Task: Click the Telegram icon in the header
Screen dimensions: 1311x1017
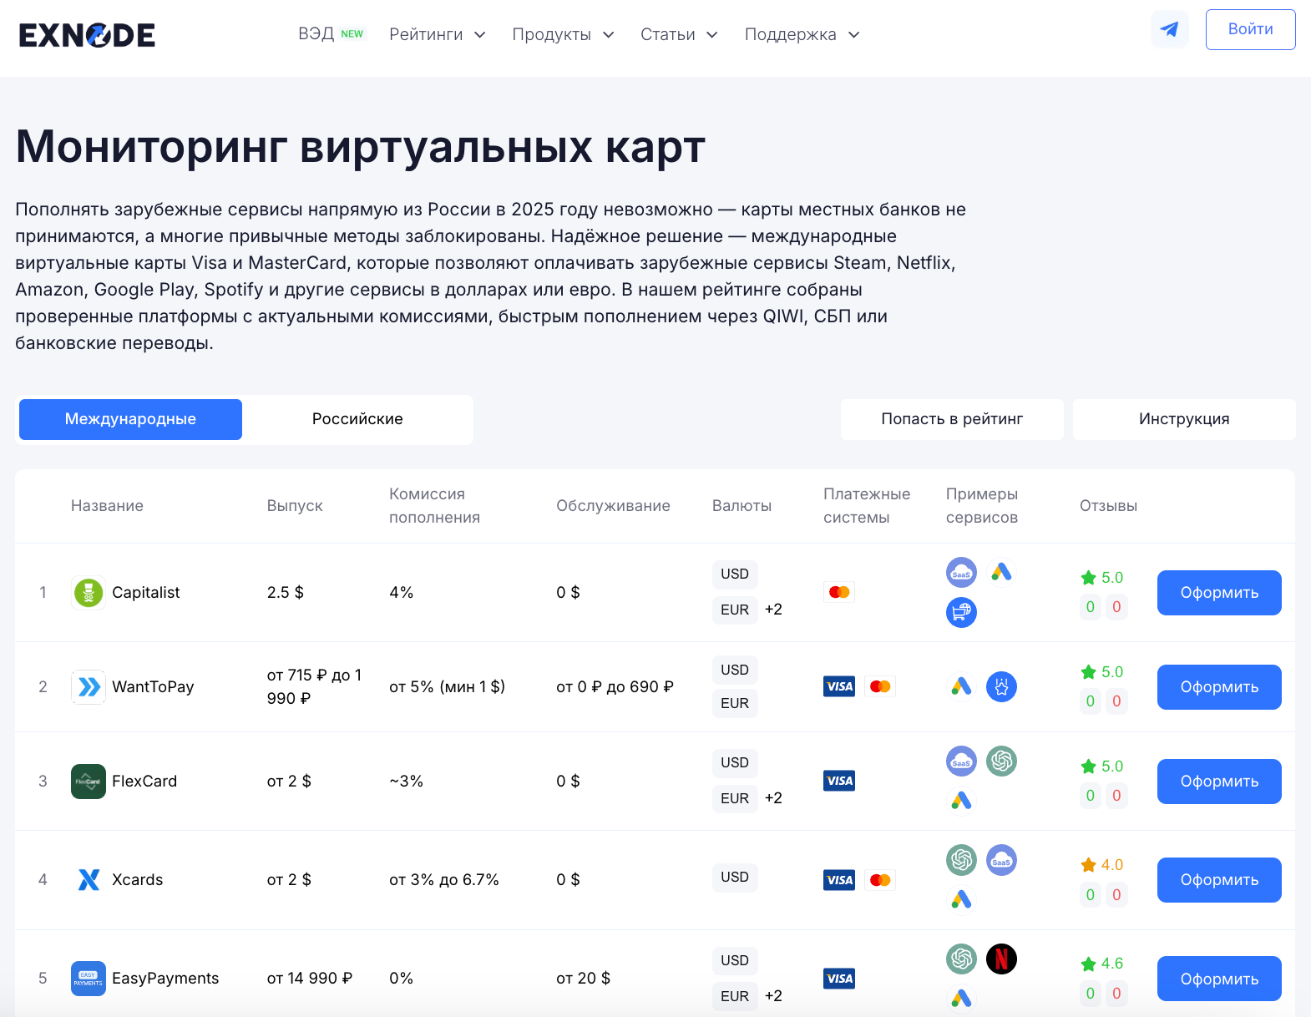Action: click(x=1169, y=30)
